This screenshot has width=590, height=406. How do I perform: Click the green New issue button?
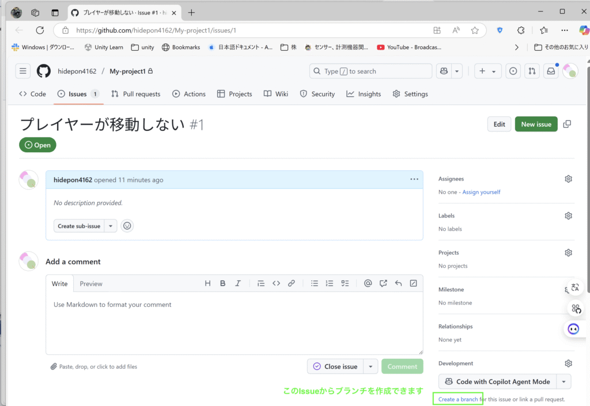point(536,124)
